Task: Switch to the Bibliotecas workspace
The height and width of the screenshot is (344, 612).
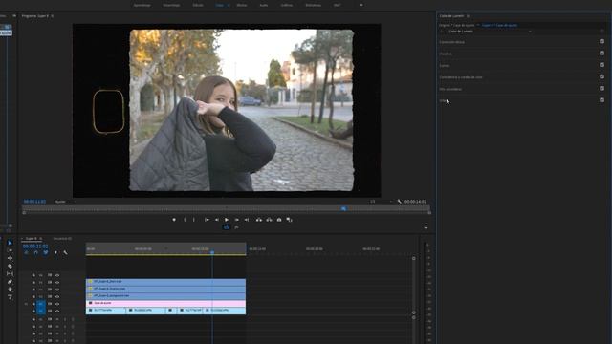Action: (313, 5)
